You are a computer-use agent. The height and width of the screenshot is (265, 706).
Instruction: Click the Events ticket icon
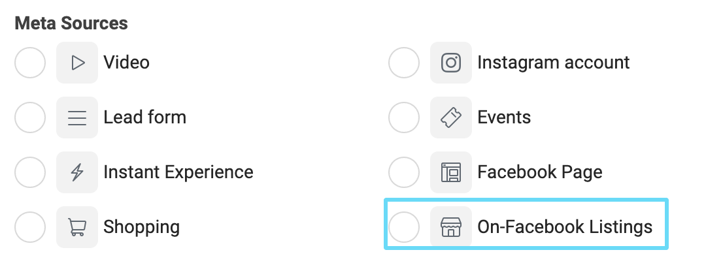(x=450, y=117)
